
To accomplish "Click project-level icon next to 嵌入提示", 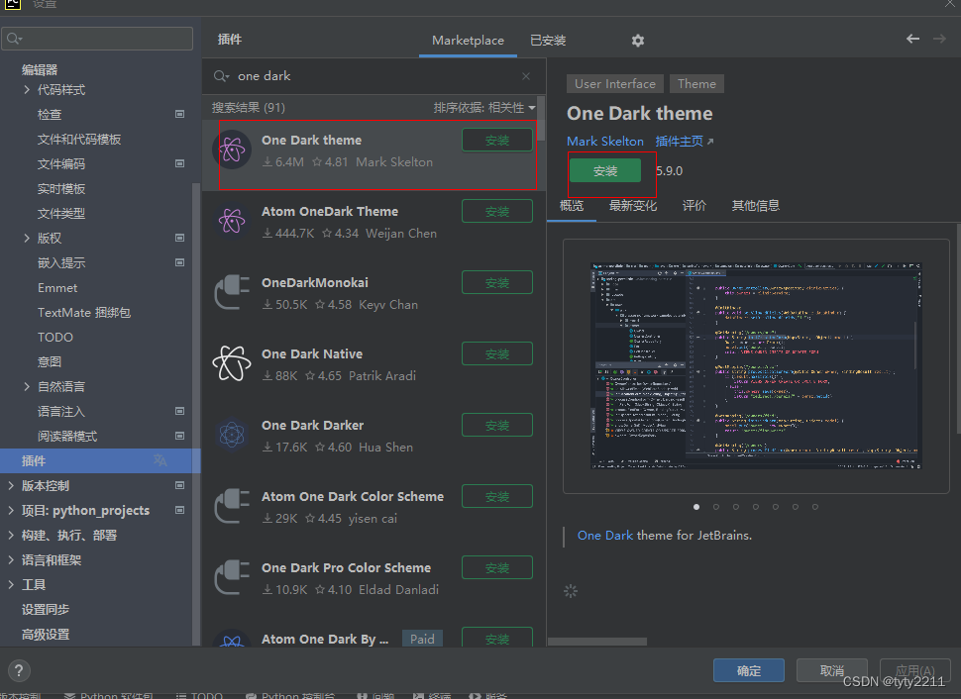I will point(179,262).
